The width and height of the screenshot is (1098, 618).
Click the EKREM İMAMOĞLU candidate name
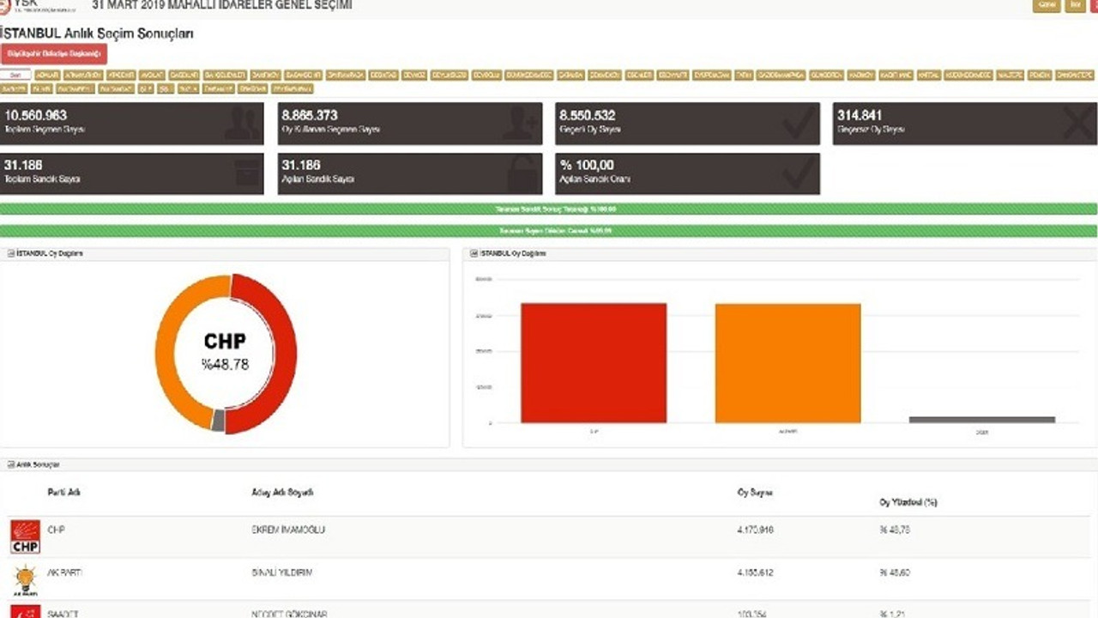[x=288, y=530]
